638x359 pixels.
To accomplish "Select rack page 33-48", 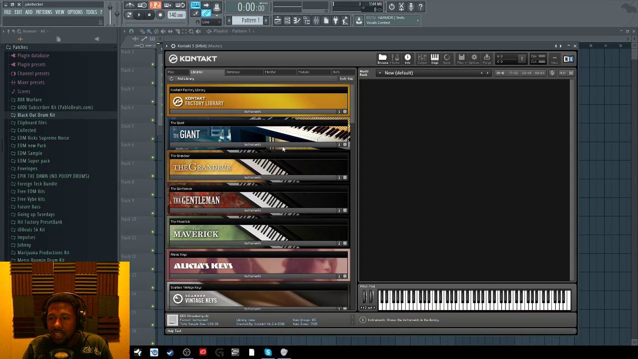I will point(526,73).
